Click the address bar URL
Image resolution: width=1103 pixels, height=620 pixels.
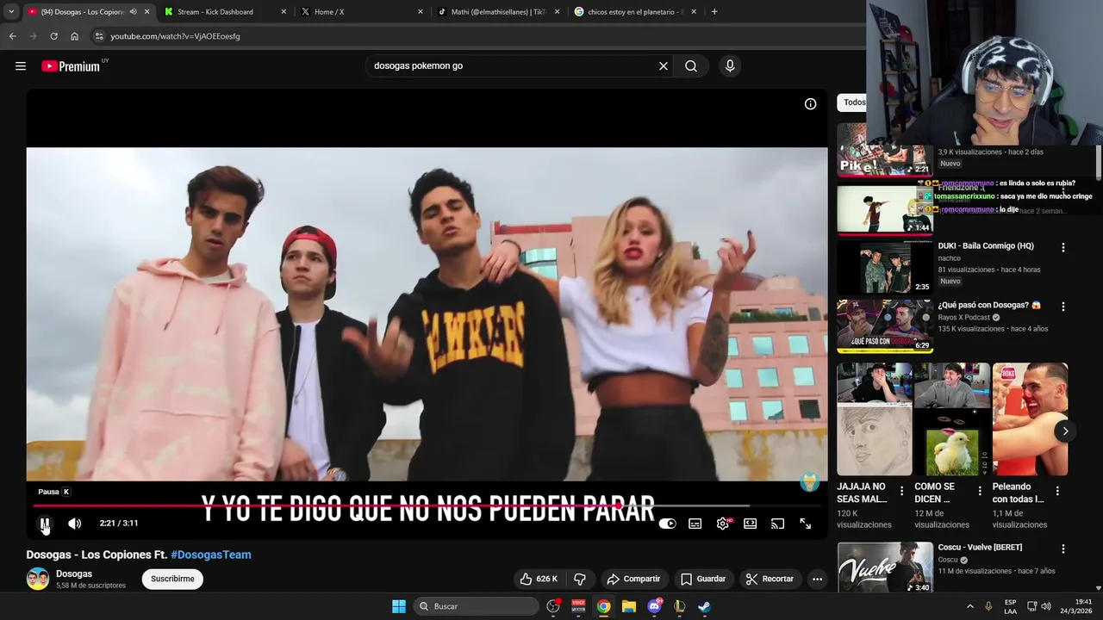(x=175, y=36)
